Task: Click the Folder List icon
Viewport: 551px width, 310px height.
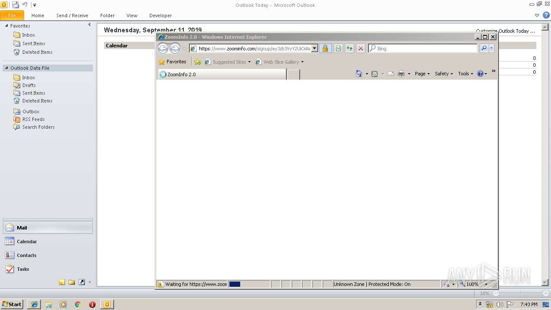Action: click(x=72, y=282)
